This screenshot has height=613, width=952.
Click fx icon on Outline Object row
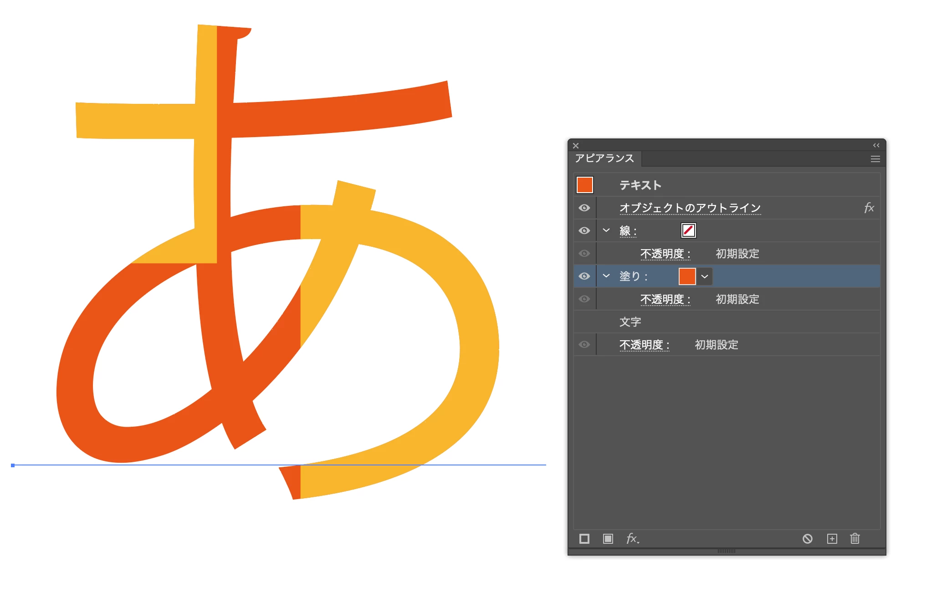point(869,208)
